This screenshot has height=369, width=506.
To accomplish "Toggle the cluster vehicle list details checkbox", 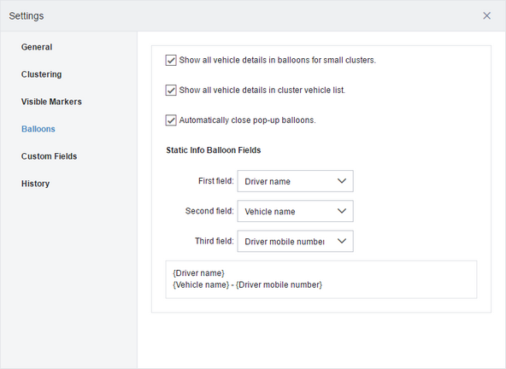I will pyautogui.click(x=171, y=91).
